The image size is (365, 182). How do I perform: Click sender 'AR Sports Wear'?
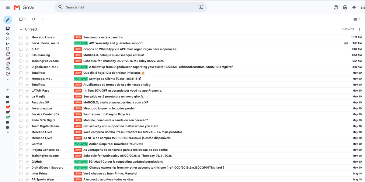pyautogui.click(x=43, y=180)
